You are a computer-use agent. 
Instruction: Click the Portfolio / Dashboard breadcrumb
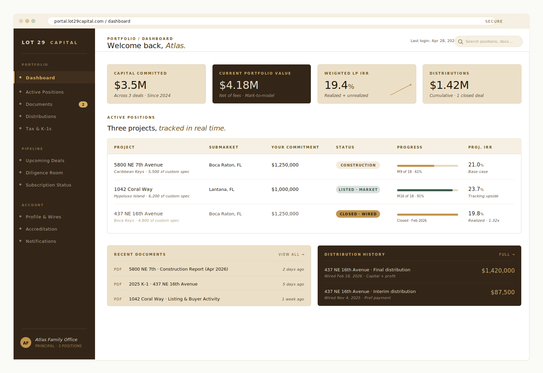click(x=140, y=39)
